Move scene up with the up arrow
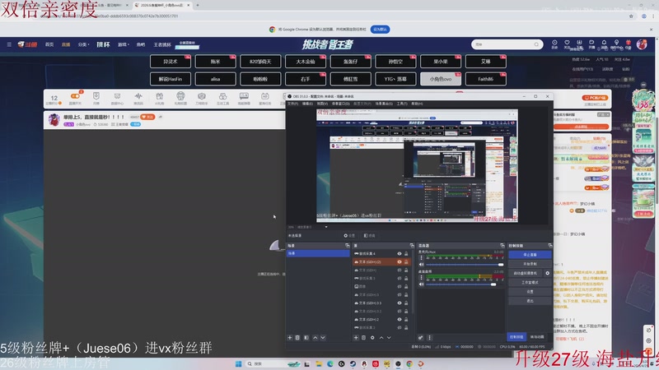This screenshot has width=659, height=370. pyautogui.click(x=315, y=338)
